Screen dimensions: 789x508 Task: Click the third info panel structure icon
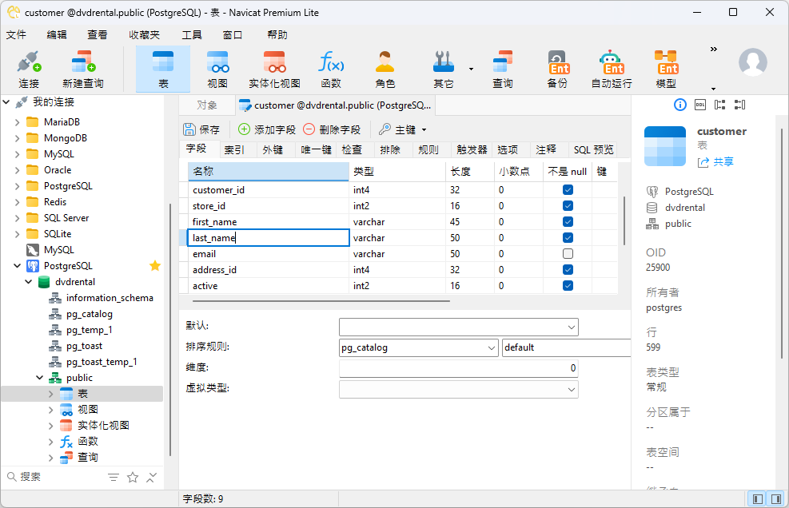(x=720, y=105)
